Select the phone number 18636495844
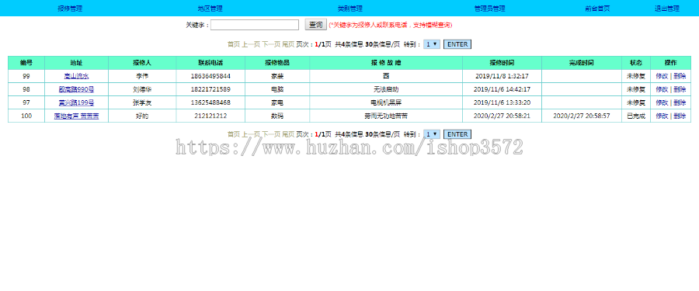699x291 pixels. coord(210,76)
